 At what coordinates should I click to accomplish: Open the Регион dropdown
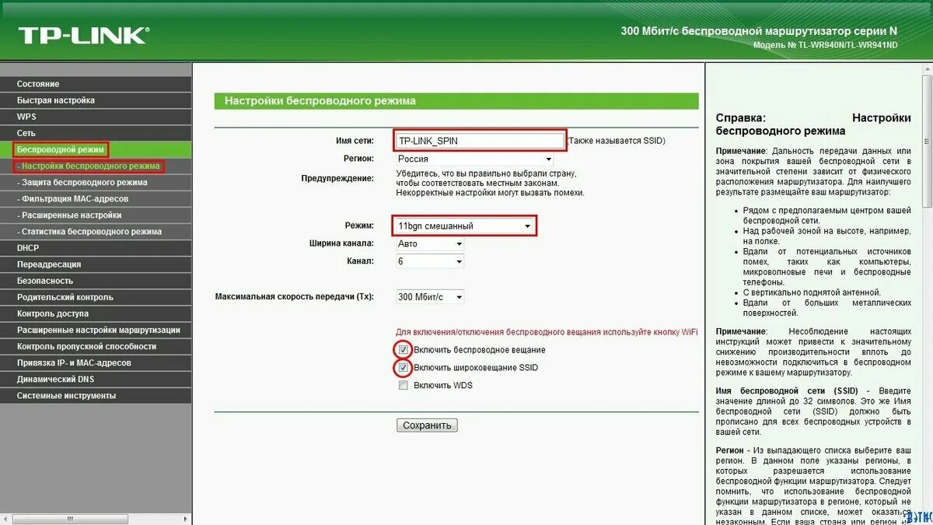(474, 159)
